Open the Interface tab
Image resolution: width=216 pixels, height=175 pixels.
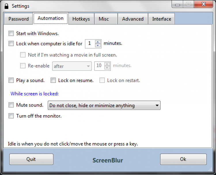(x=162, y=19)
